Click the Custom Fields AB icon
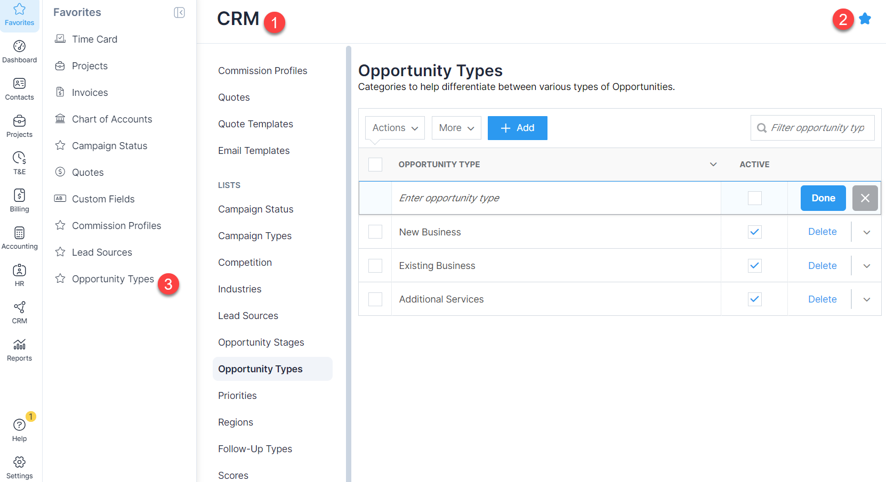Viewport: 886px width, 482px height. (x=60, y=199)
